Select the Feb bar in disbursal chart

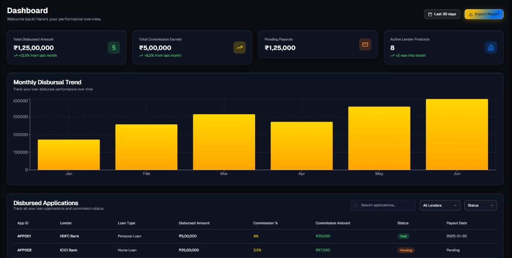tap(146, 147)
